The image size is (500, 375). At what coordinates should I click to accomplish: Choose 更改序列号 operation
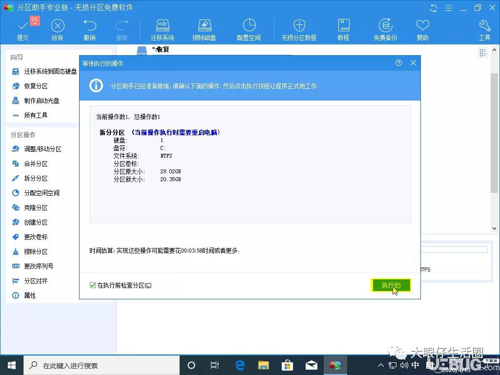[33, 266]
